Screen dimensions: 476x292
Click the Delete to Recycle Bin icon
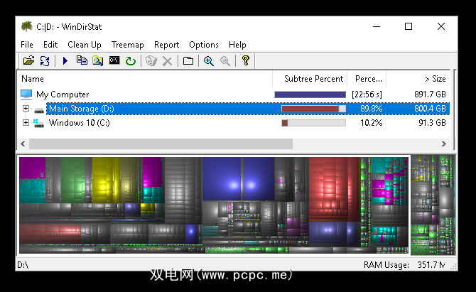(x=151, y=60)
